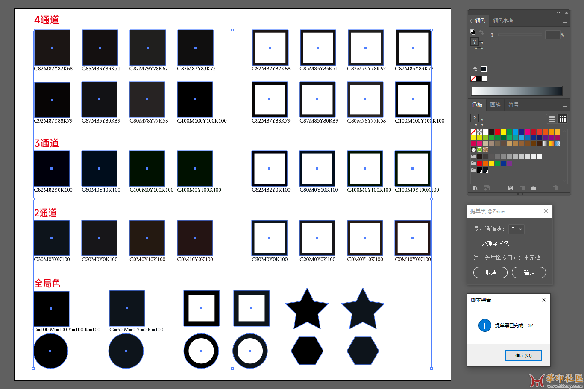
Task: Enable the 处理全局色 checkbox
Action: click(x=476, y=243)
